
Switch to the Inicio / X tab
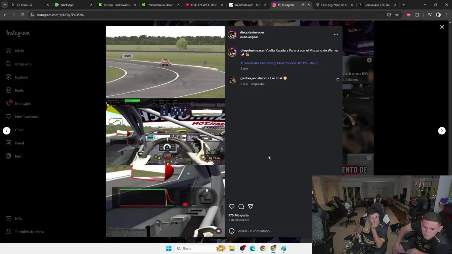pyautogui.click(x=30, y=5)
